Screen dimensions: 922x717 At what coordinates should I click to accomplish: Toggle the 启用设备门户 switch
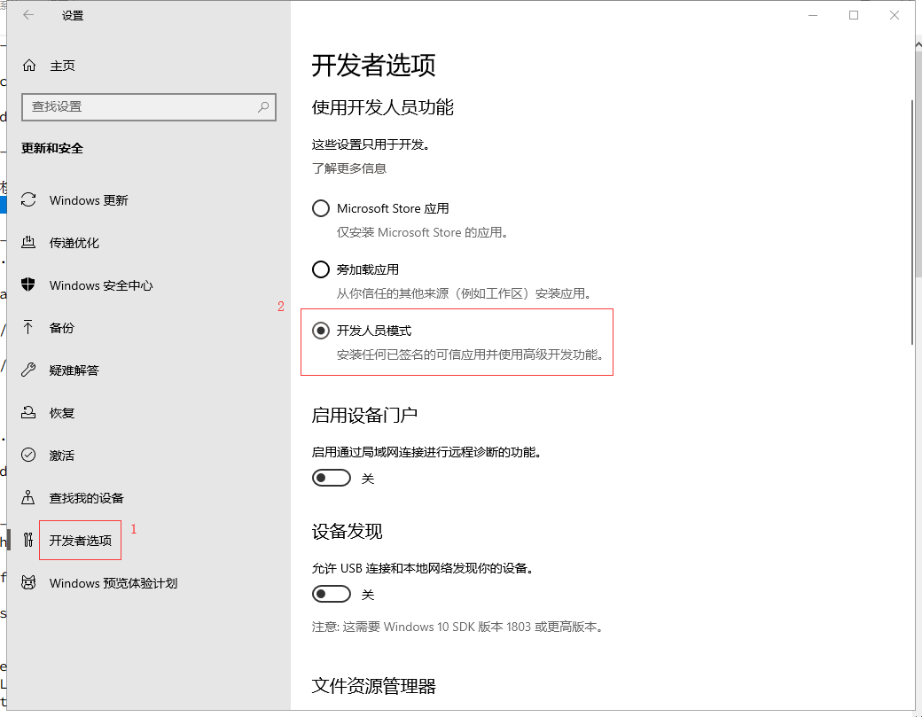coord(331,478)
